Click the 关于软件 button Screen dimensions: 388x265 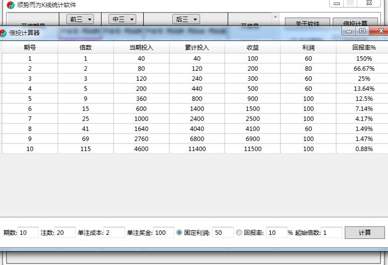307,23
